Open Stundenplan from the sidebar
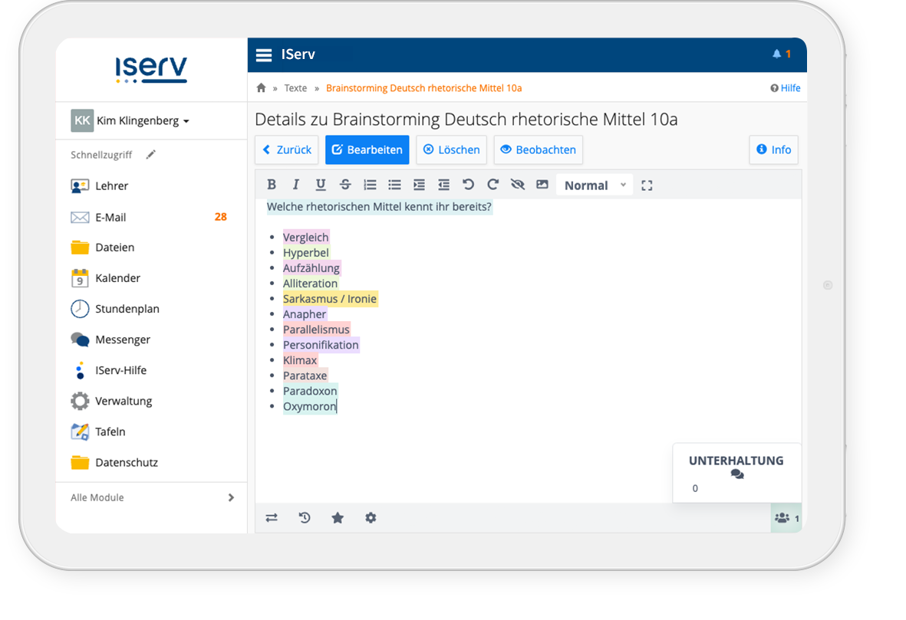 point(127,309)
